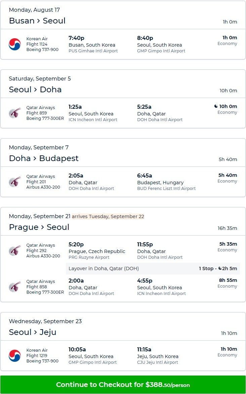Open the Seoul > Jeju segment header
This screenshot has width=246, height=394.
(33, 332)
